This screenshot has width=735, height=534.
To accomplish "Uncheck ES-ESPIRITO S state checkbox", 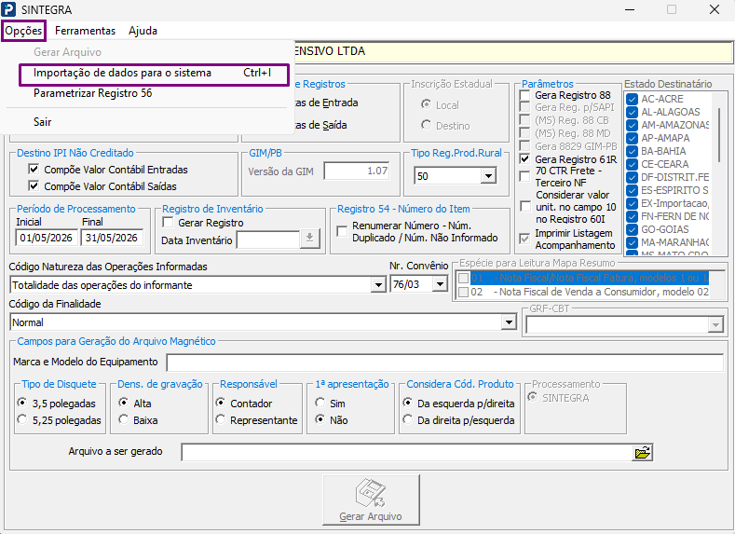I will [x=632, y=190].
